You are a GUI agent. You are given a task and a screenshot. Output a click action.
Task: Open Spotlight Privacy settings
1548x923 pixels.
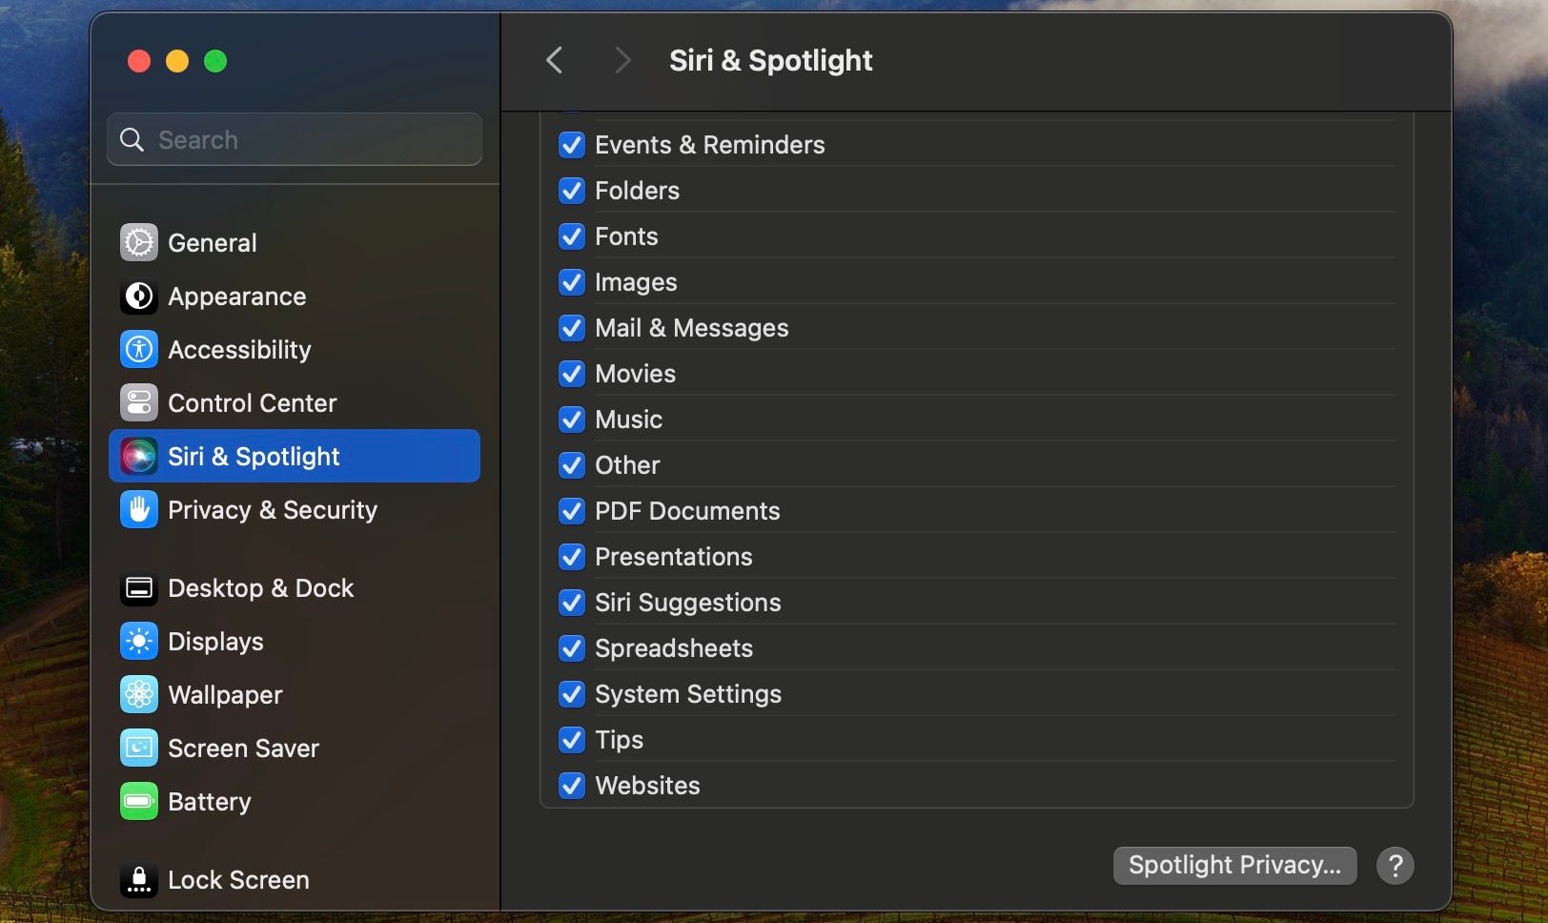tap(1234, 865)
